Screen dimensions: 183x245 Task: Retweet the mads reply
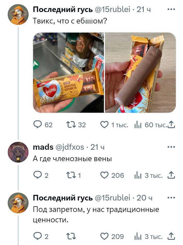click(x=73, y=175)
